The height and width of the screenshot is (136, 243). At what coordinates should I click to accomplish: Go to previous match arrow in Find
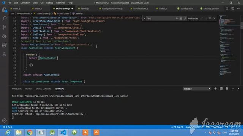click(x=202, y=19)
